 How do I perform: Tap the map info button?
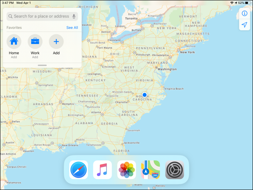pyautogui.click(x=244, y=13)
